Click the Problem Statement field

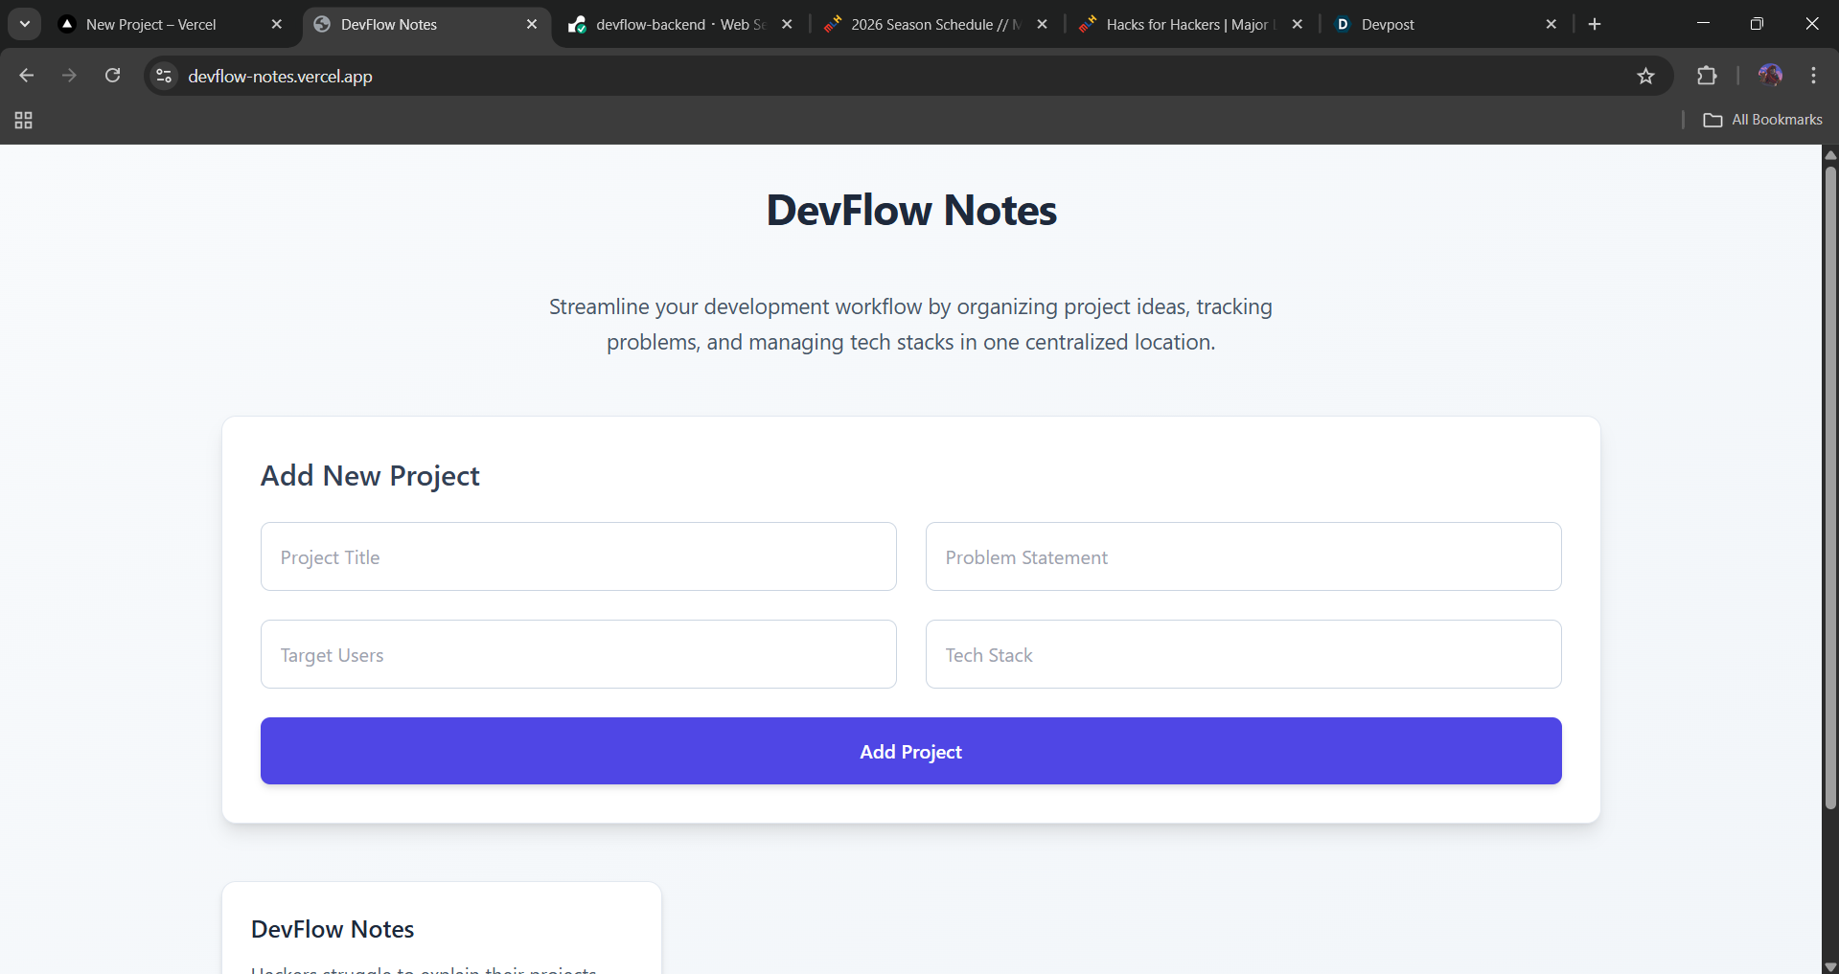[1243, 556]
